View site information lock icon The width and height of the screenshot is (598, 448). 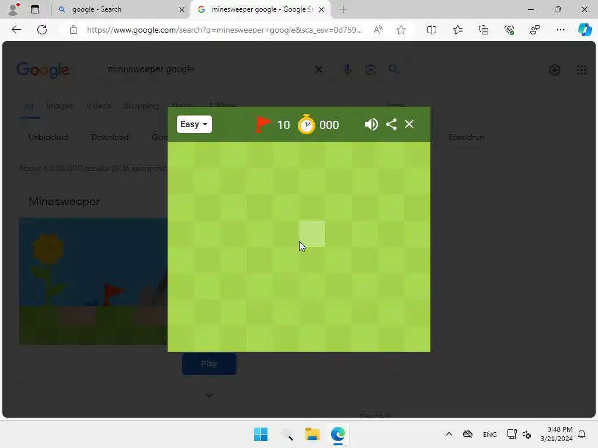74,30
